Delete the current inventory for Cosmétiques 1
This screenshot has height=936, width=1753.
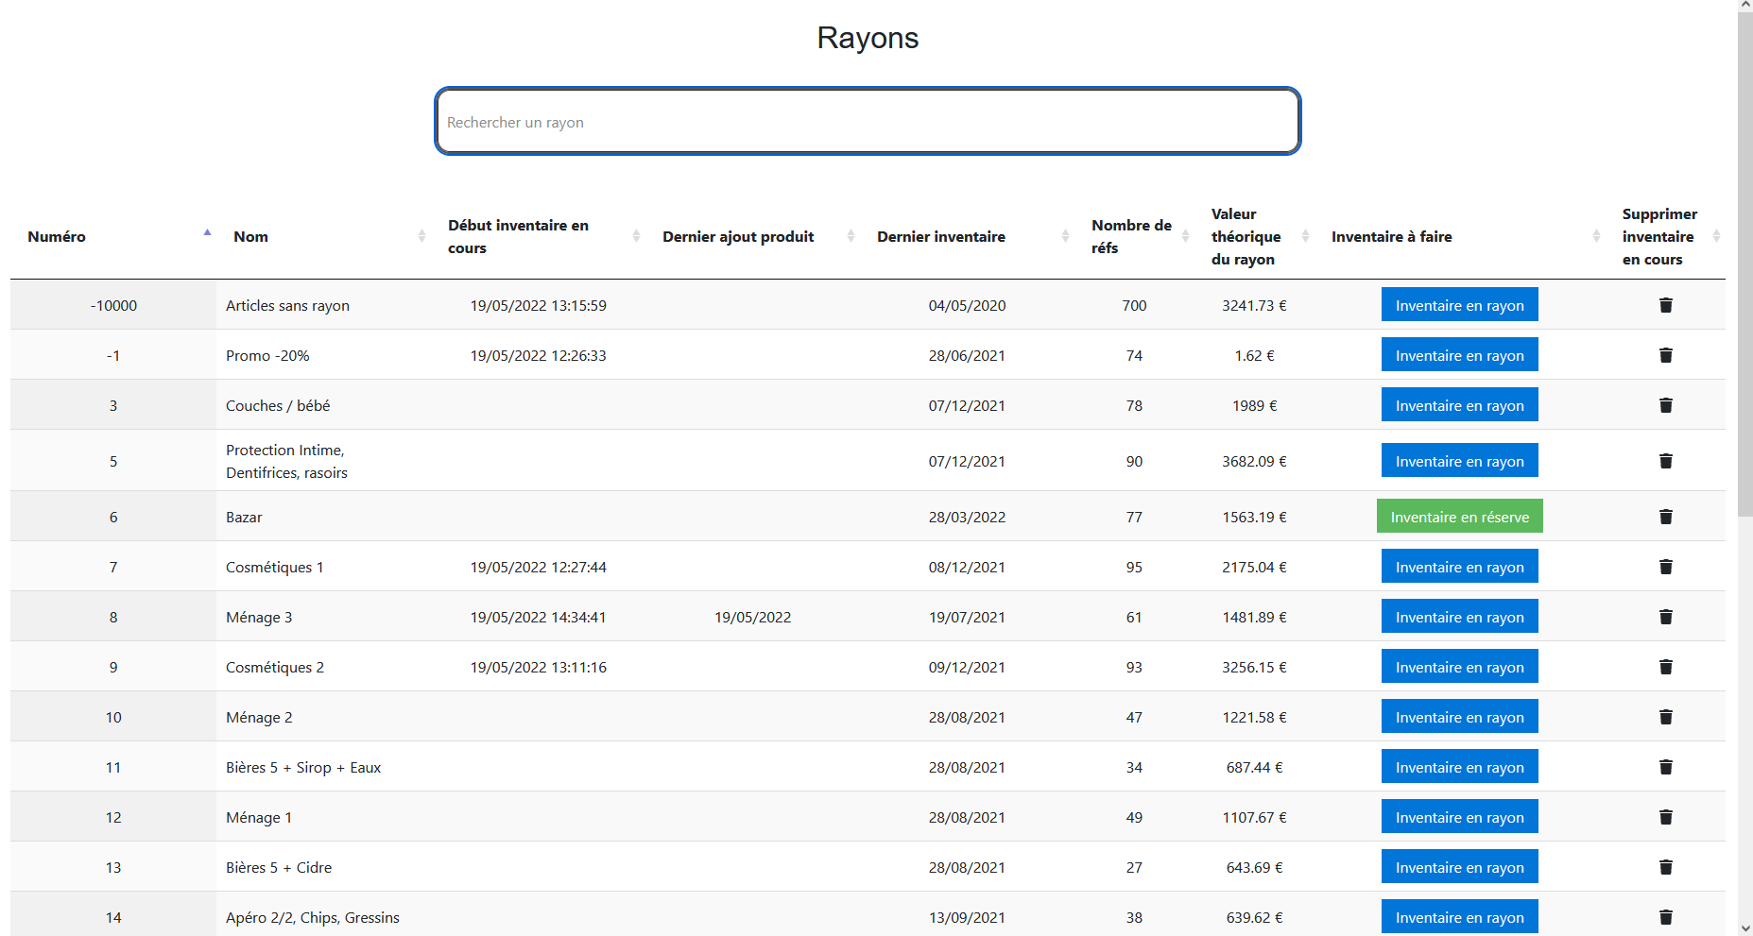(1666, 567)
